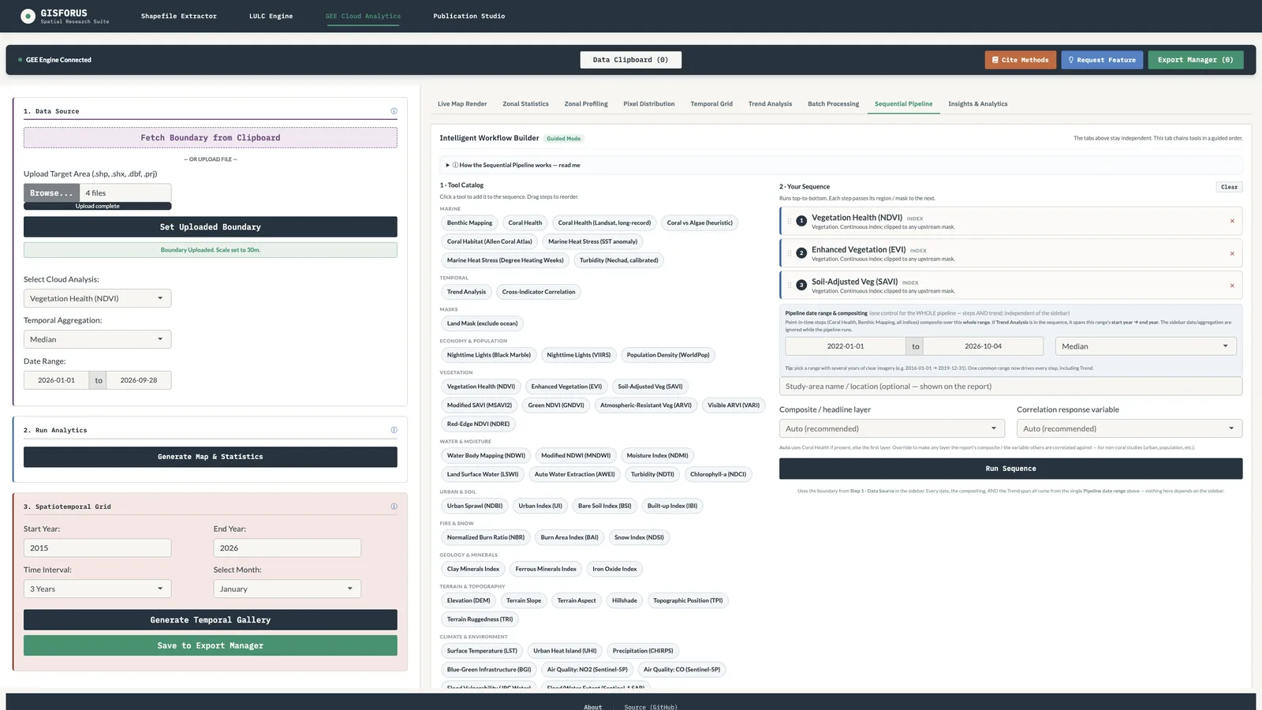The image size is (1262, 710).
Task: Grab the drag handle of SAVI step
Action: [790, 285]
